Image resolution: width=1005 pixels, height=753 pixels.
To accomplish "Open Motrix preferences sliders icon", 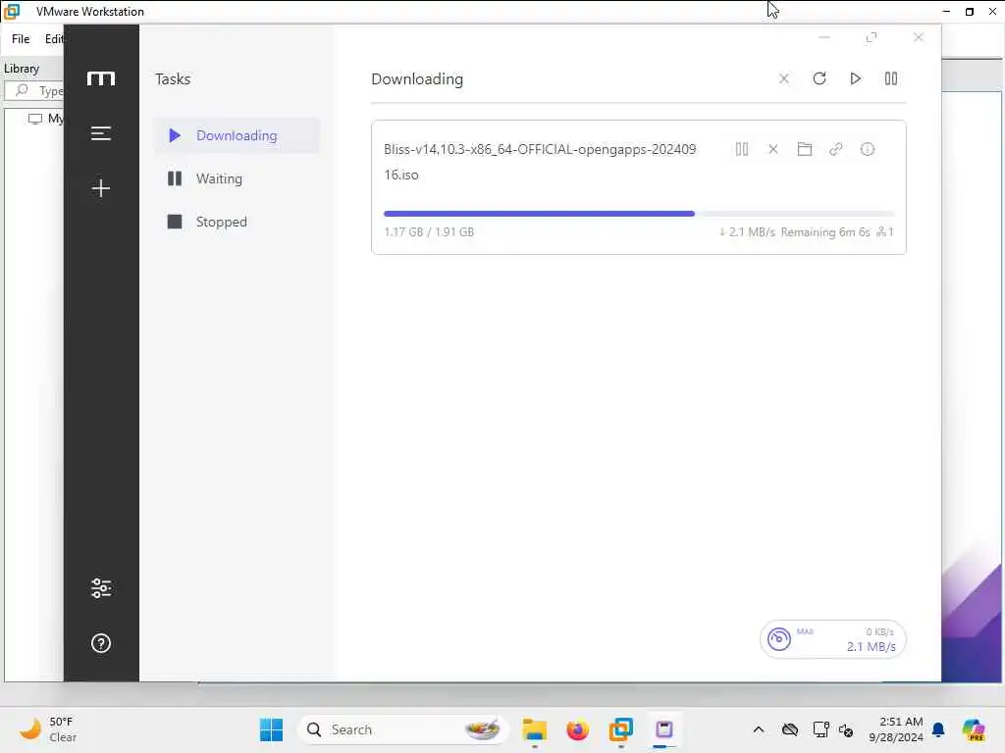I will [101, 588].
